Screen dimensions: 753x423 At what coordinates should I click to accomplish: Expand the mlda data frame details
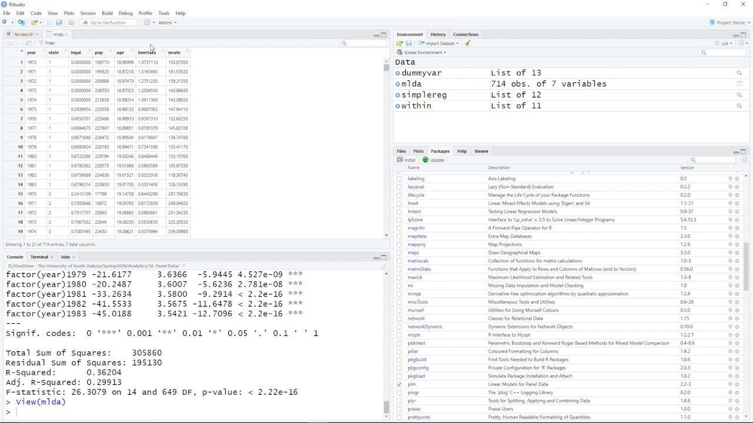[398, 84]
